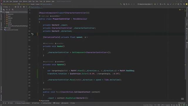The image size is (188, 106).
Task: Open the Help menu
Action: 53,1
